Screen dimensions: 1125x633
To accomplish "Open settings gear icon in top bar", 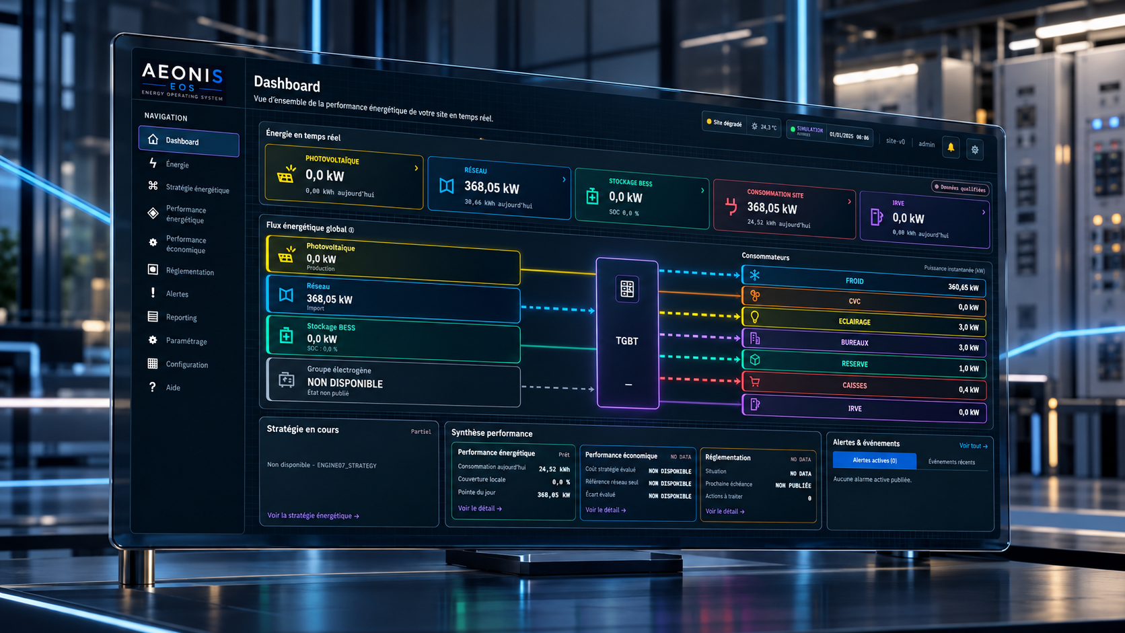I will click(x=975, y=149).
